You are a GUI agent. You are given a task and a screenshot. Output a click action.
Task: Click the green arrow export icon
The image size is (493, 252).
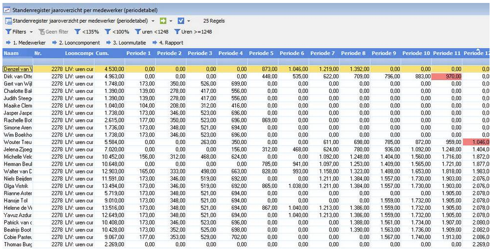[163, 21]
